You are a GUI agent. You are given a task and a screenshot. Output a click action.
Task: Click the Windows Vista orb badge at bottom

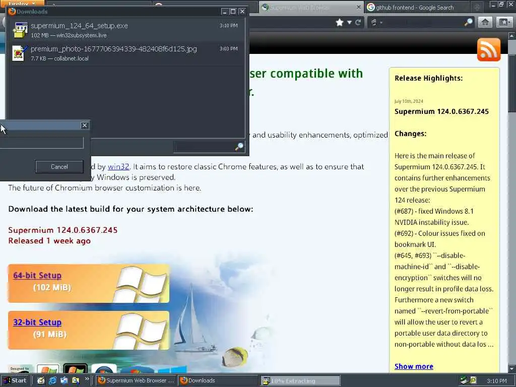click(x=104, y=369)
